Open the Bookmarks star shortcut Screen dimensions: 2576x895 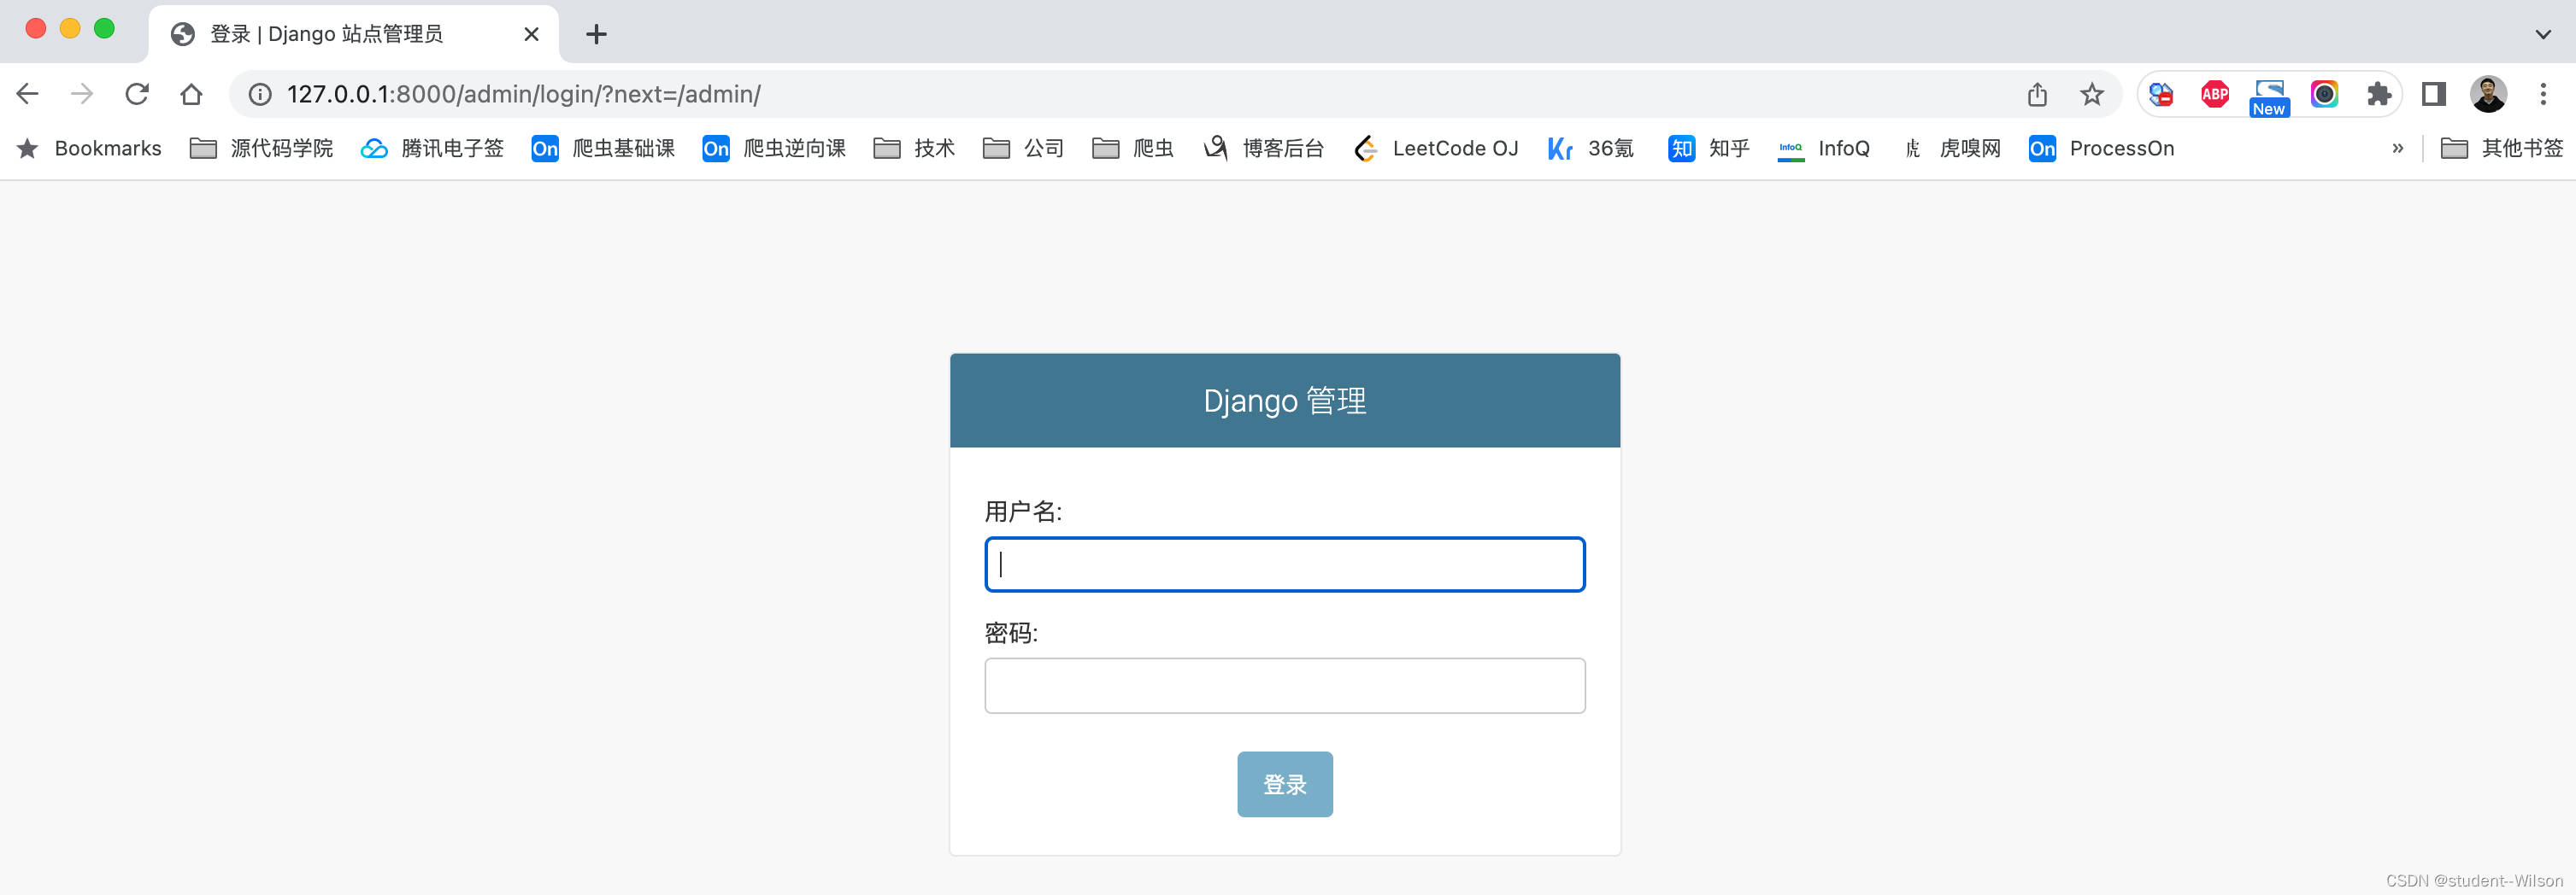click(89, 149)
